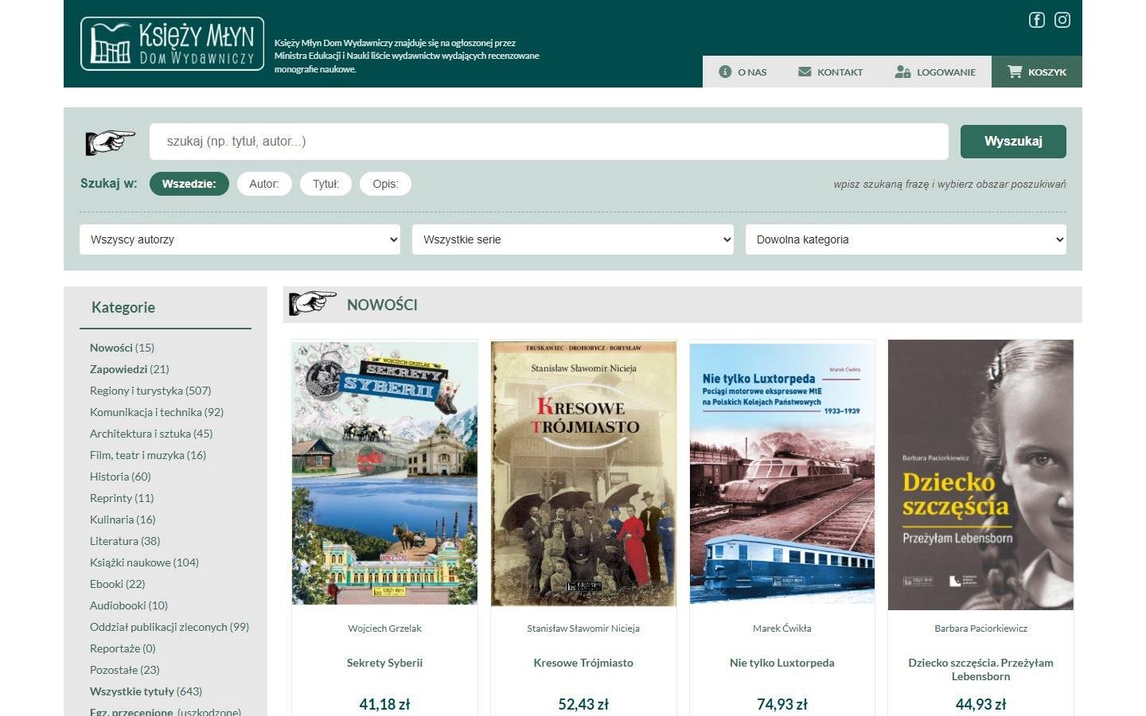Viewport: 1146px width, 716px height.
Task: Open the Literatura (38) category
Action: point(125,541)
